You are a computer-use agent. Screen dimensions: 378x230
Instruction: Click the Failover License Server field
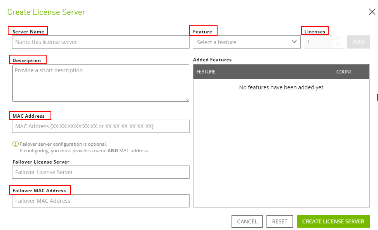click(x=101, y=172)
